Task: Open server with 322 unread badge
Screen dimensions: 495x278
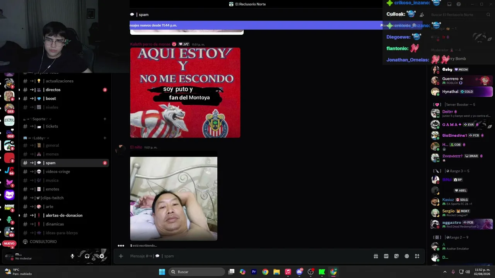Action: [x=9, y=108]
